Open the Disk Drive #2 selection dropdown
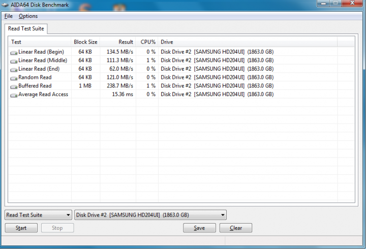 (150, 215)
